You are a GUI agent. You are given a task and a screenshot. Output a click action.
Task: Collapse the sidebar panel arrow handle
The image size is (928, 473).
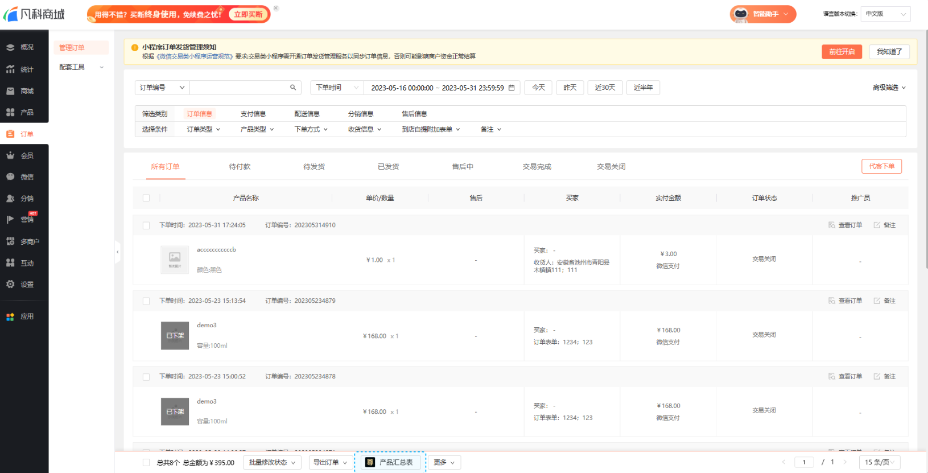tap(117, 252)
